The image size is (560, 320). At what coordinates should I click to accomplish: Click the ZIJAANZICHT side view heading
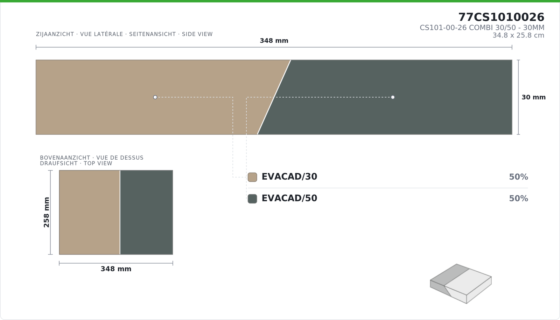(124, 34)
